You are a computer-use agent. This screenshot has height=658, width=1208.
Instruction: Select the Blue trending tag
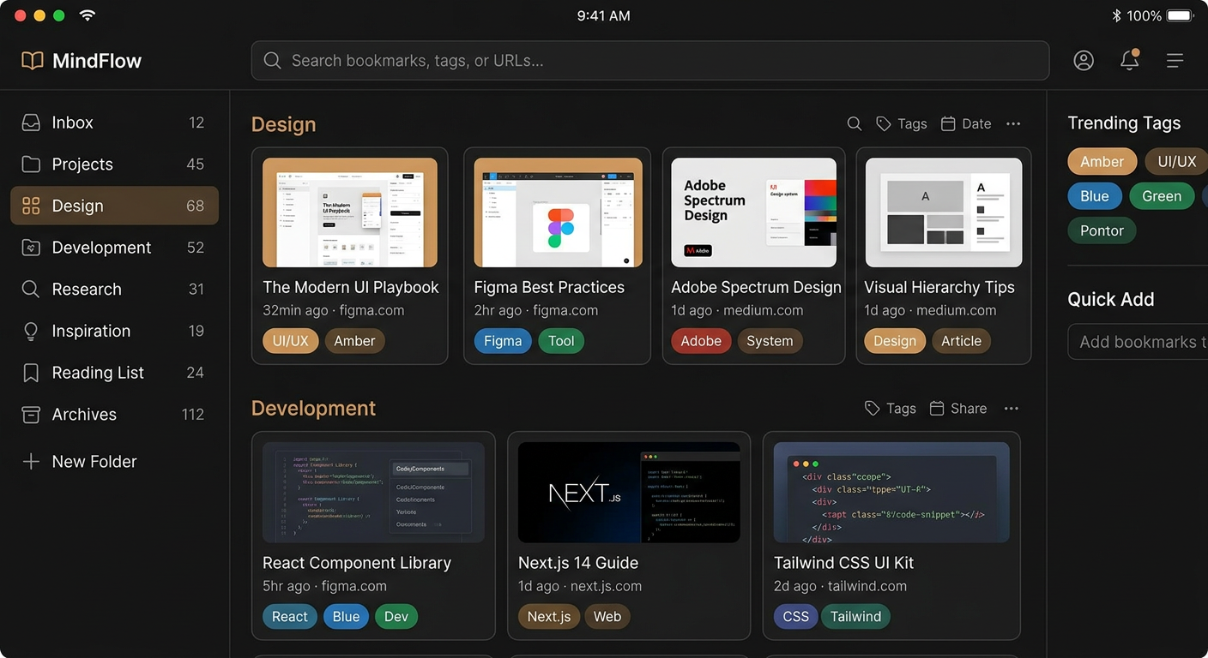tap(1095, 196)
